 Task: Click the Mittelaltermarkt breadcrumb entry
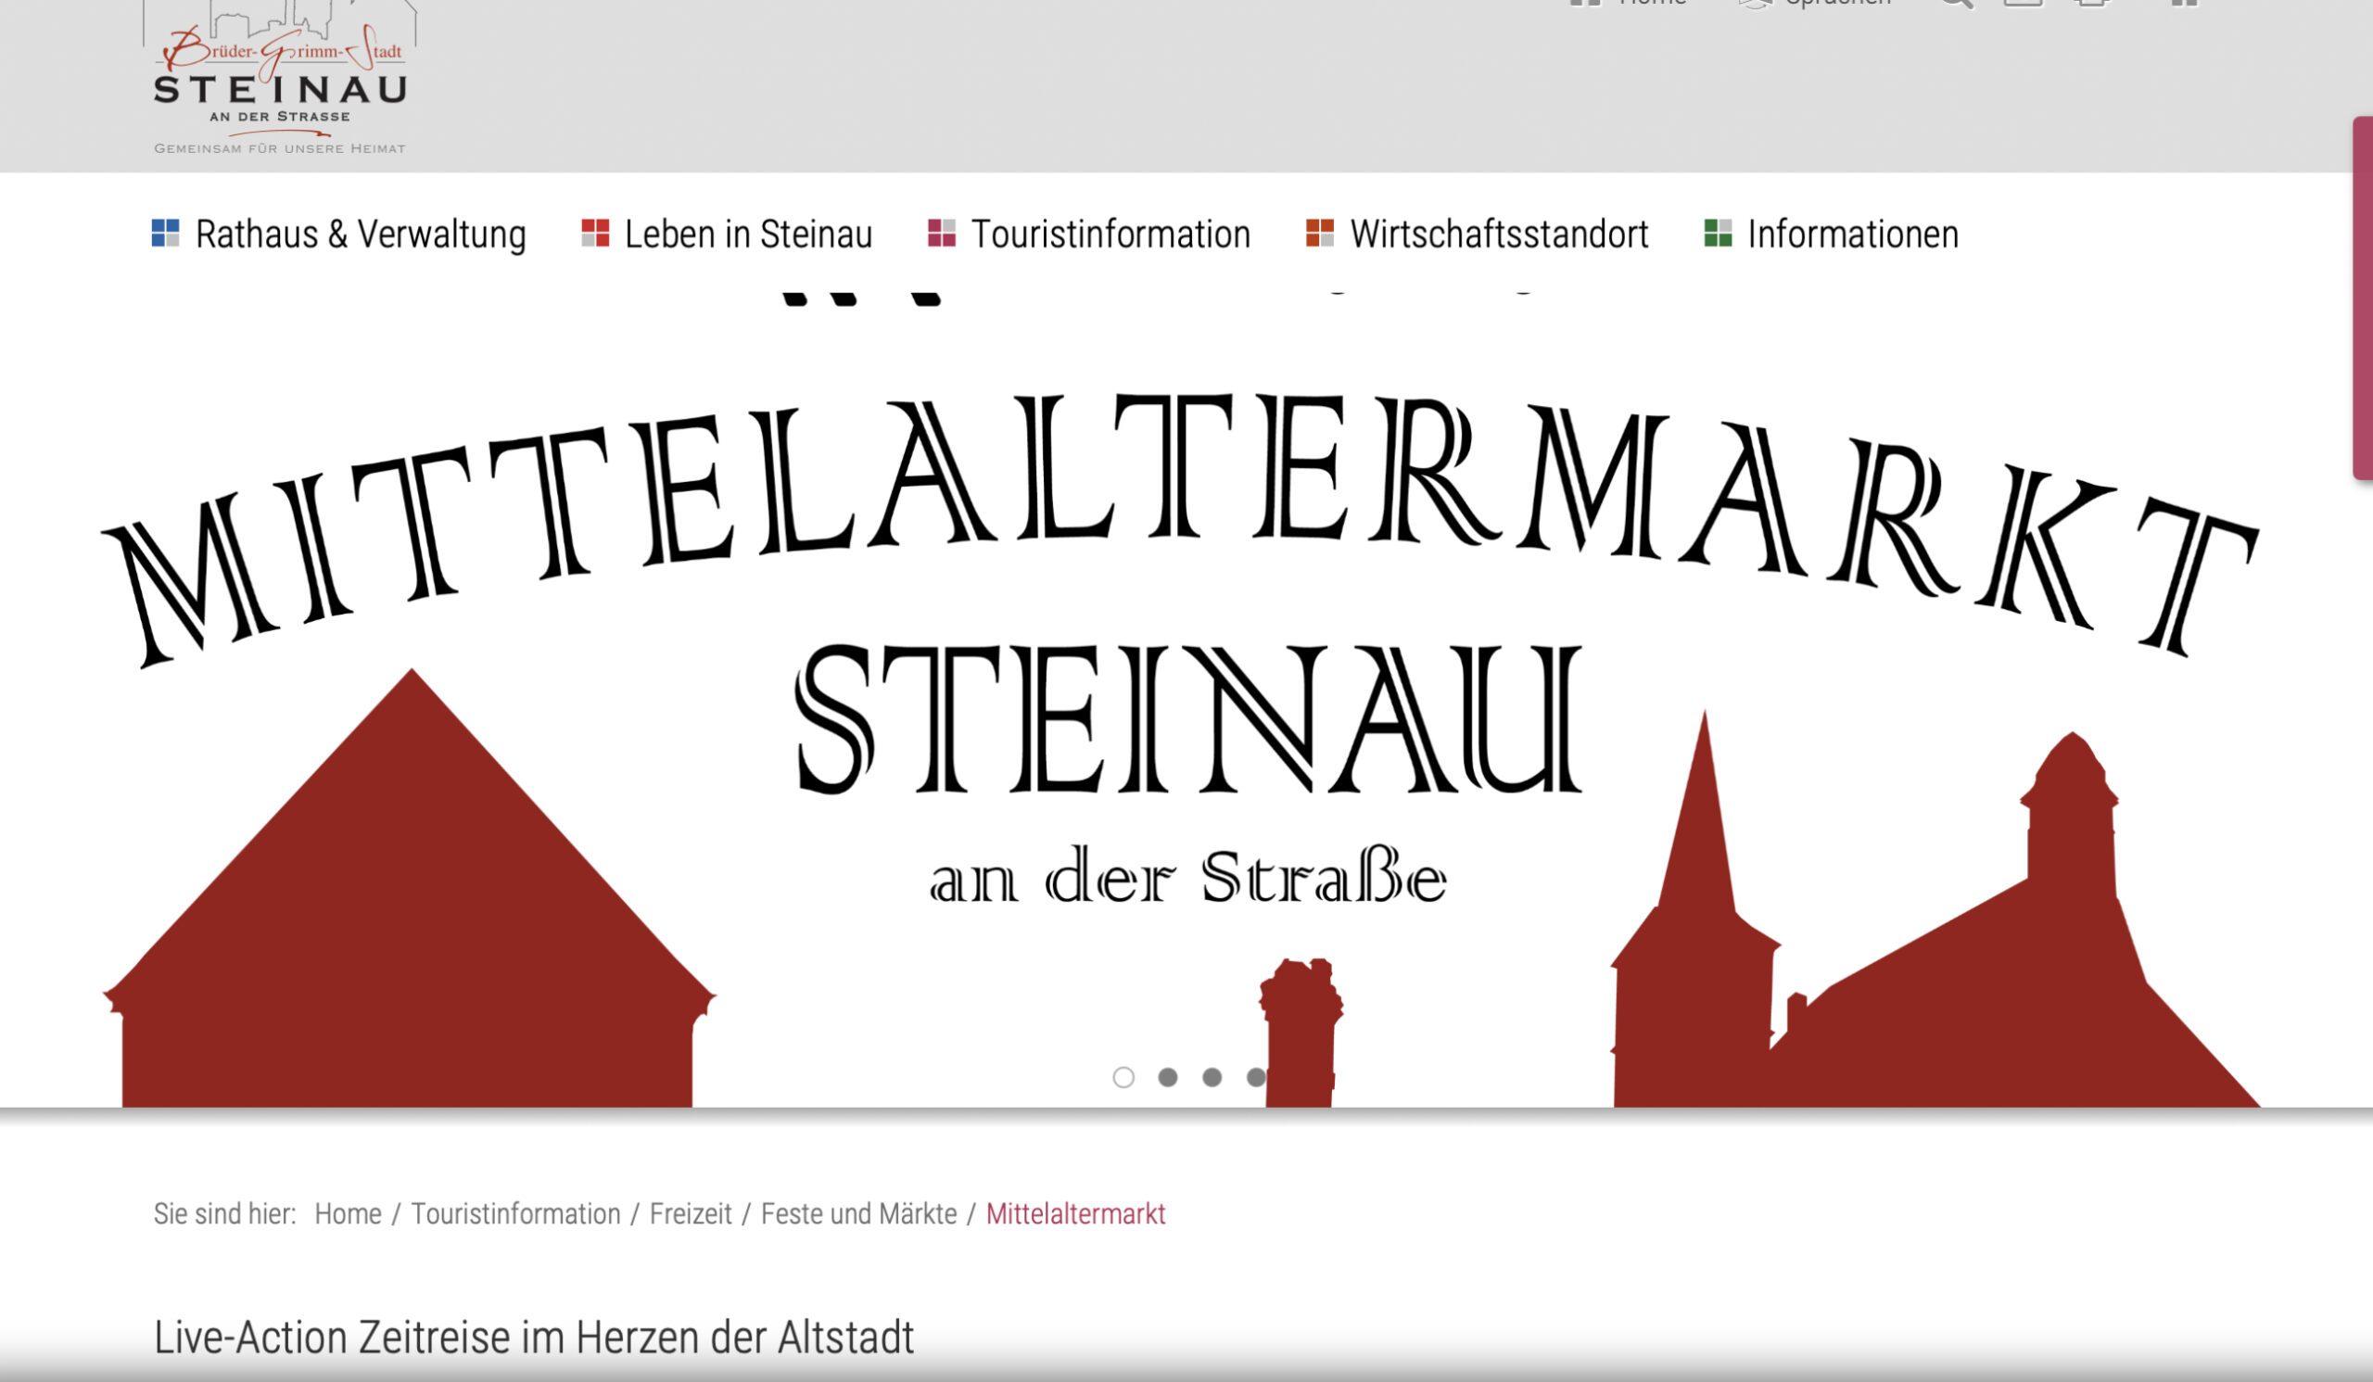(1075, 1214)
